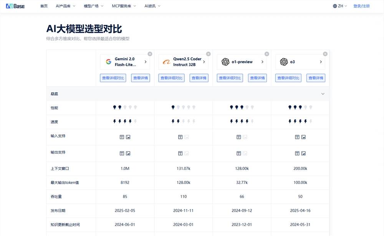Remove Qwen2.5 Coder Instruct 32B from comparison
Viewport: 384px width, 236px height.
pyautogui.click(x=208, y=54)
